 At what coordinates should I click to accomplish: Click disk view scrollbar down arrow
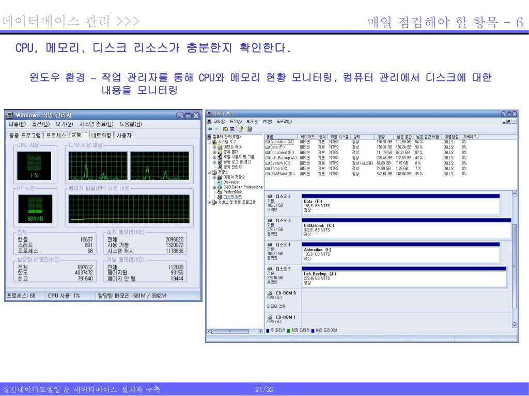click(515, 325)
